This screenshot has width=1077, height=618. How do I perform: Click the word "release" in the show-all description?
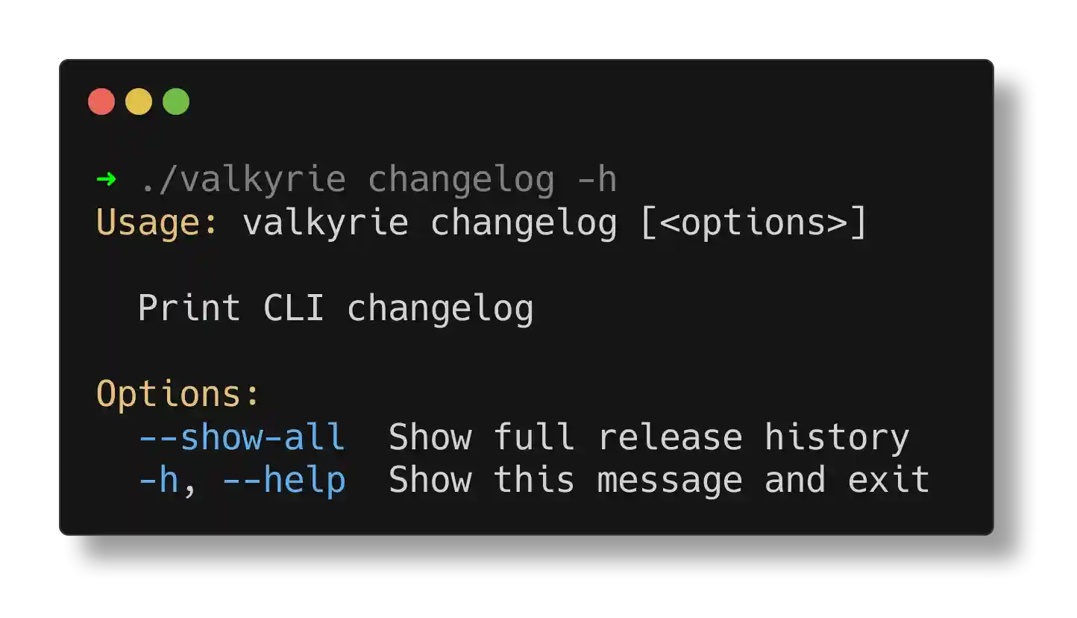pyautogui.click(x=670, y=437)
